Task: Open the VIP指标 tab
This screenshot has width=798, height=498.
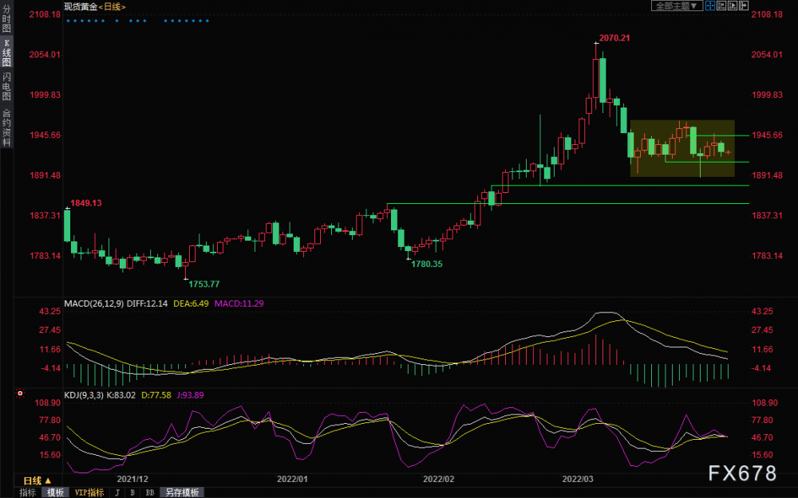Action: pyautogui.click(x=89, y=492)
